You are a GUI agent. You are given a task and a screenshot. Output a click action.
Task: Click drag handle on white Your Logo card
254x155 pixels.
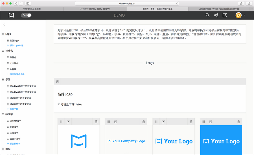point(156,122)
